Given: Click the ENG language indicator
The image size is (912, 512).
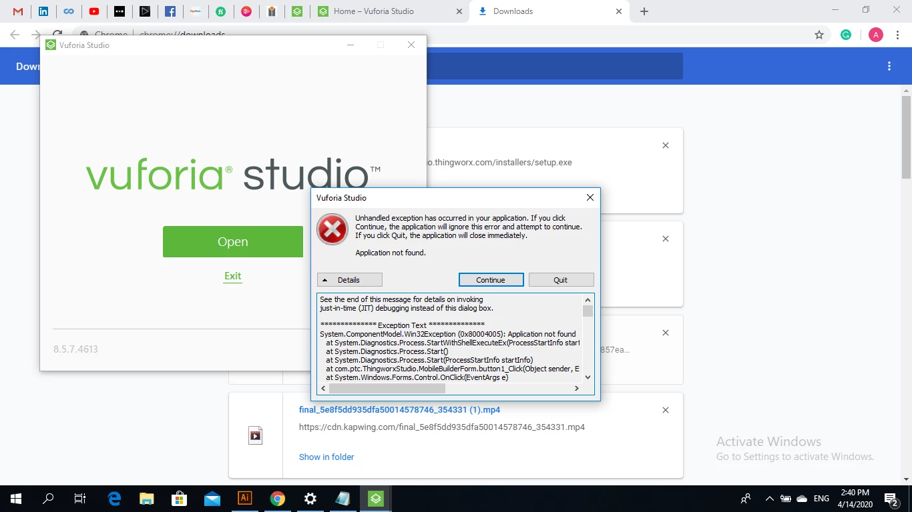Looking at the screenshot, I should click(x=821, y=499).
